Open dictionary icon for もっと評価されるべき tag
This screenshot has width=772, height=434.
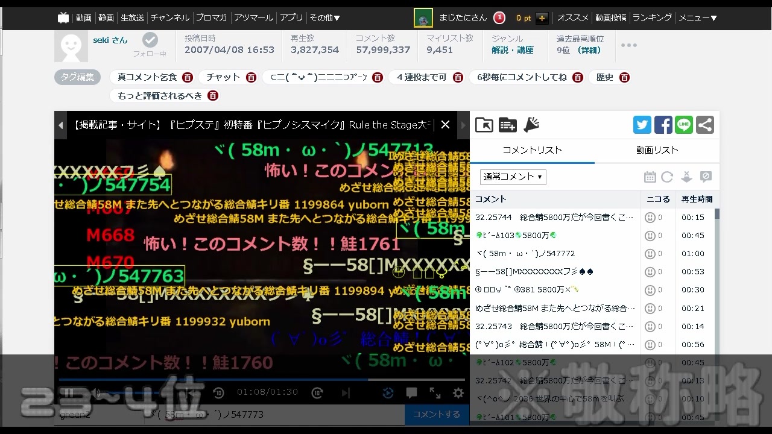(x=213, y=95)
